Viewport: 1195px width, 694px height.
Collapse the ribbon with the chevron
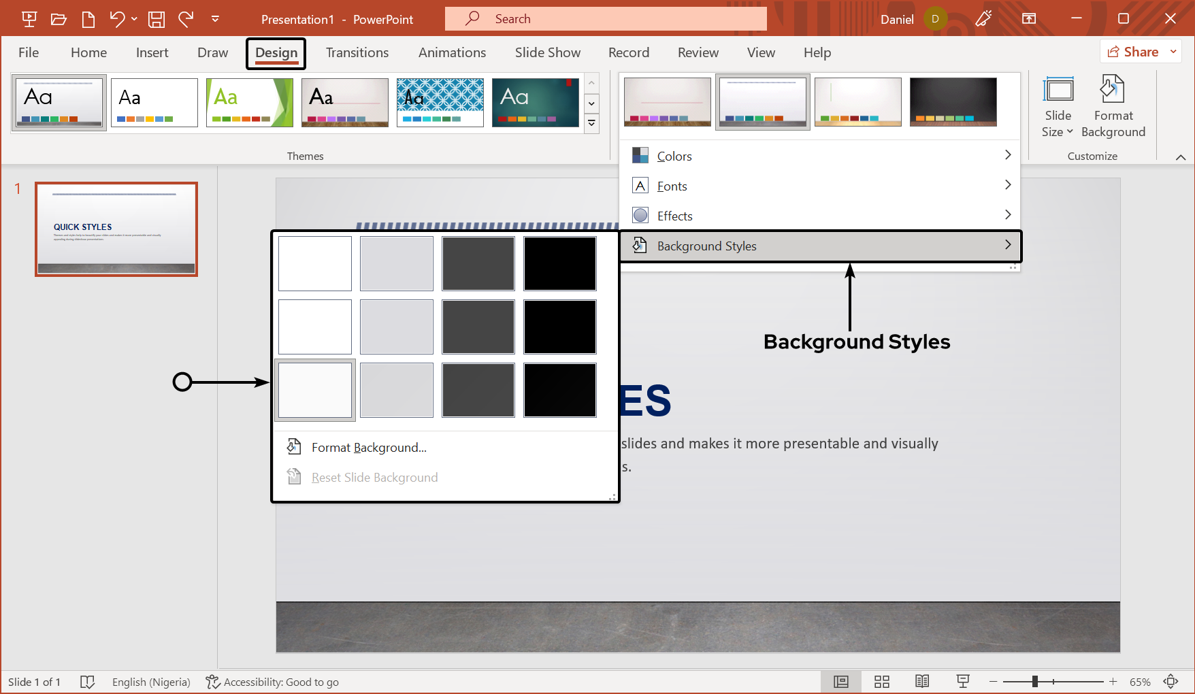coord(1181,157)
